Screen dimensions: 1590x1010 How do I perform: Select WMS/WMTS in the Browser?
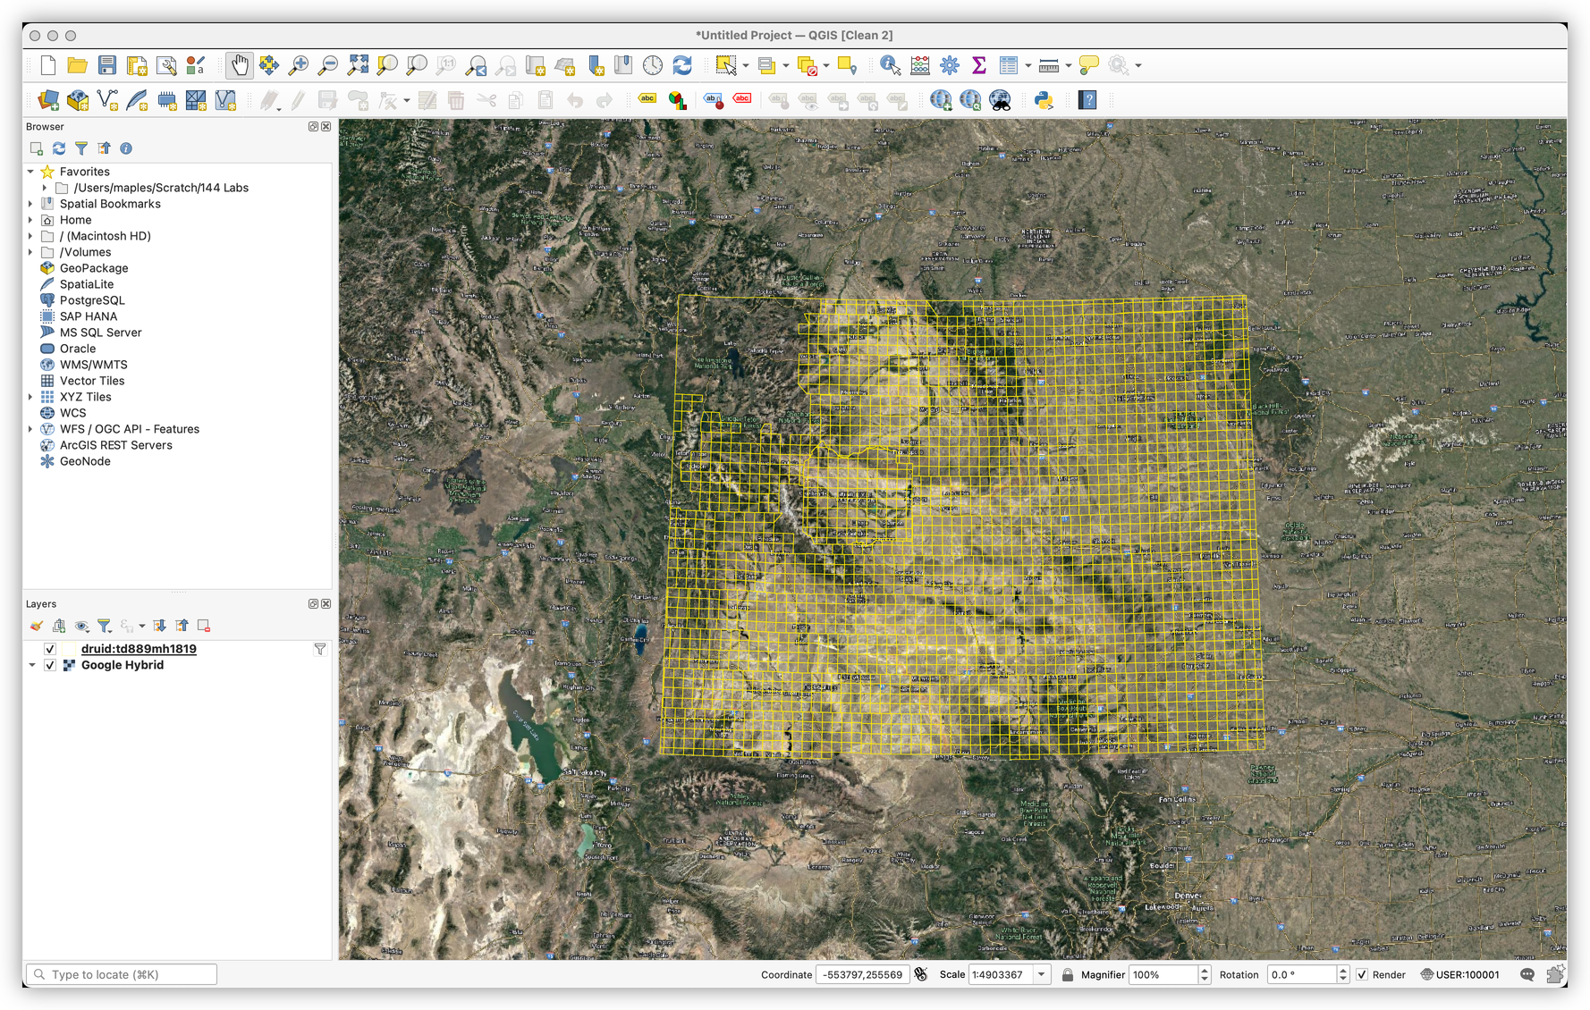pyautogui.click(x=93, y=365)
